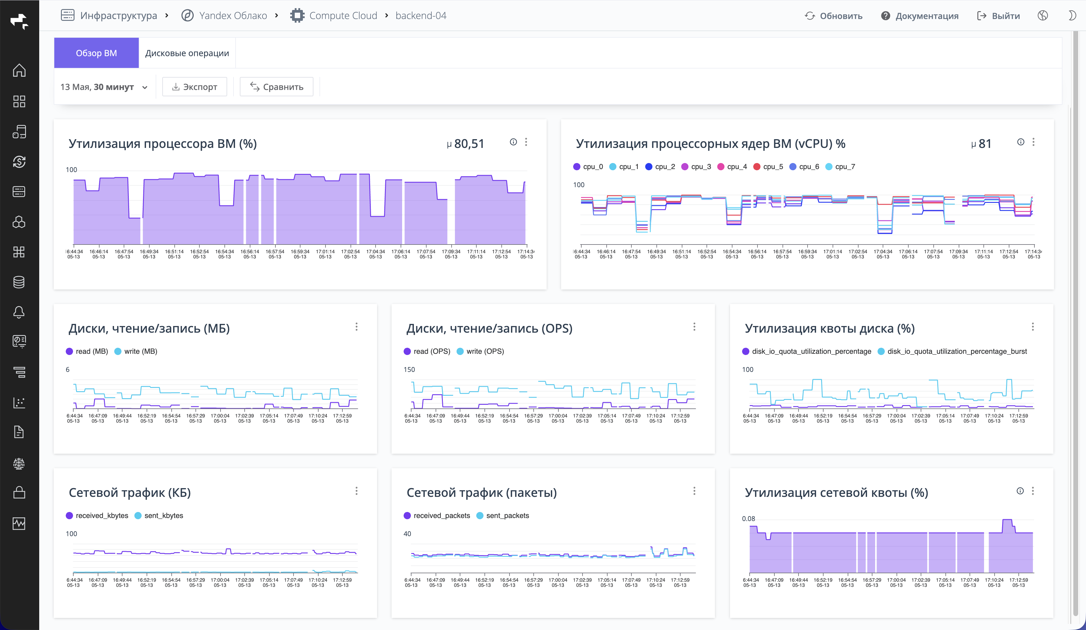
Task: Go to Compute Cloud breadcrumb
Action: click(x=334, y=15)
